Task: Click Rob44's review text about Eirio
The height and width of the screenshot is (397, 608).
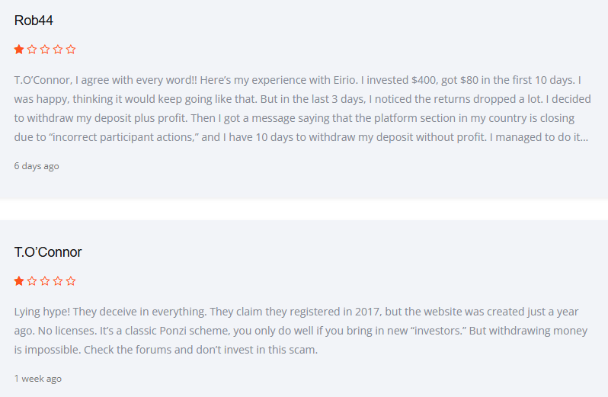Action: 302,108
